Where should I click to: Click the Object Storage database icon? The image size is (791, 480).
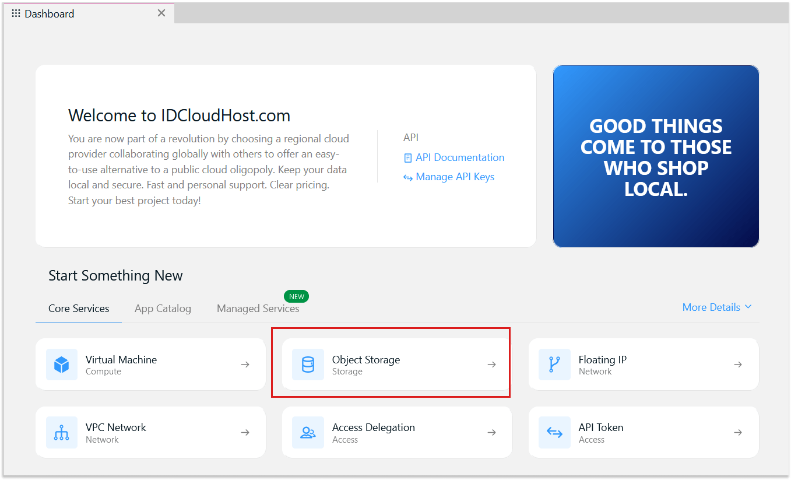pyautogui.click(x=308, y=365)
